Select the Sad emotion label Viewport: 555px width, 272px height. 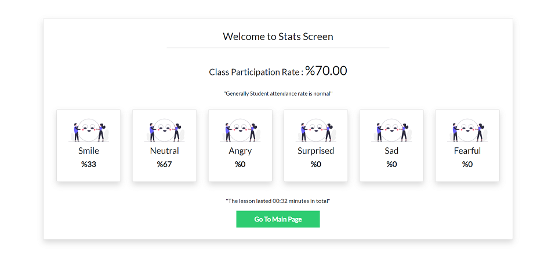pyautogui.click(x=391, y=151)
